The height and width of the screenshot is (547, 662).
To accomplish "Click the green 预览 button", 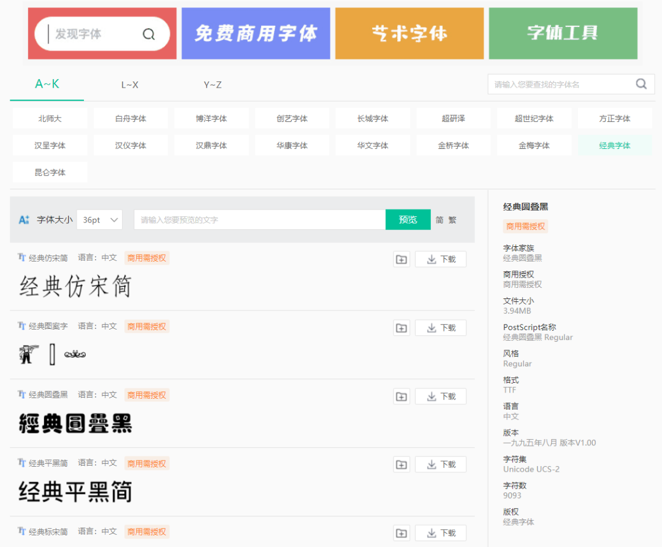I will click(408, 220).
